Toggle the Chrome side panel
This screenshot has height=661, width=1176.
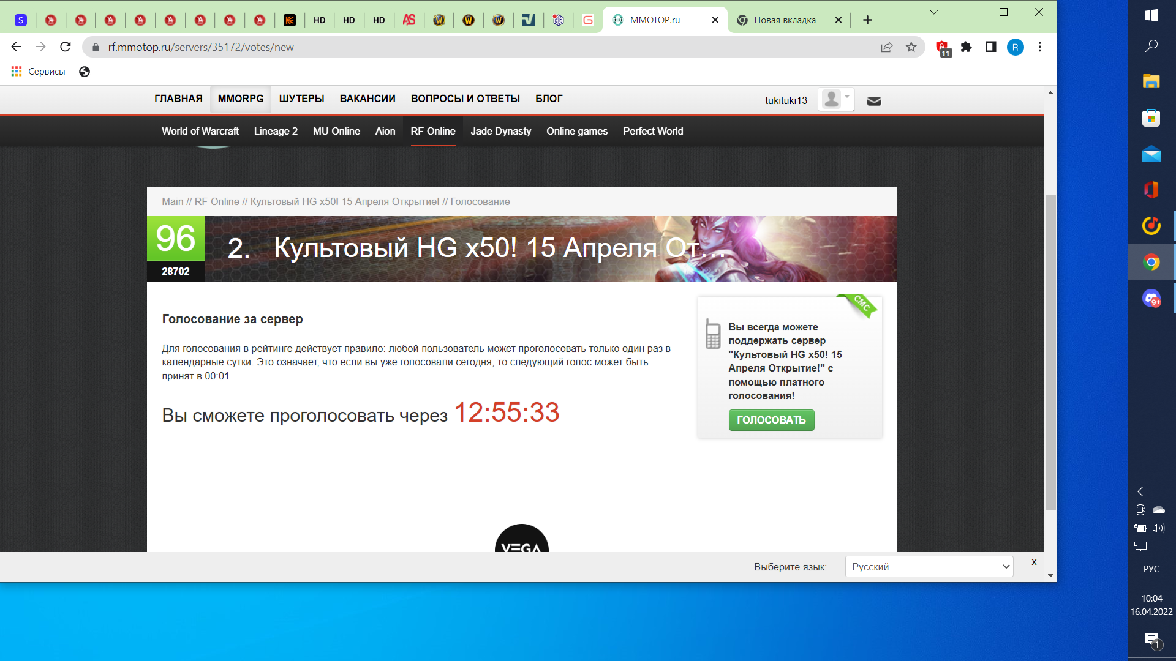[x=990, y=47]
